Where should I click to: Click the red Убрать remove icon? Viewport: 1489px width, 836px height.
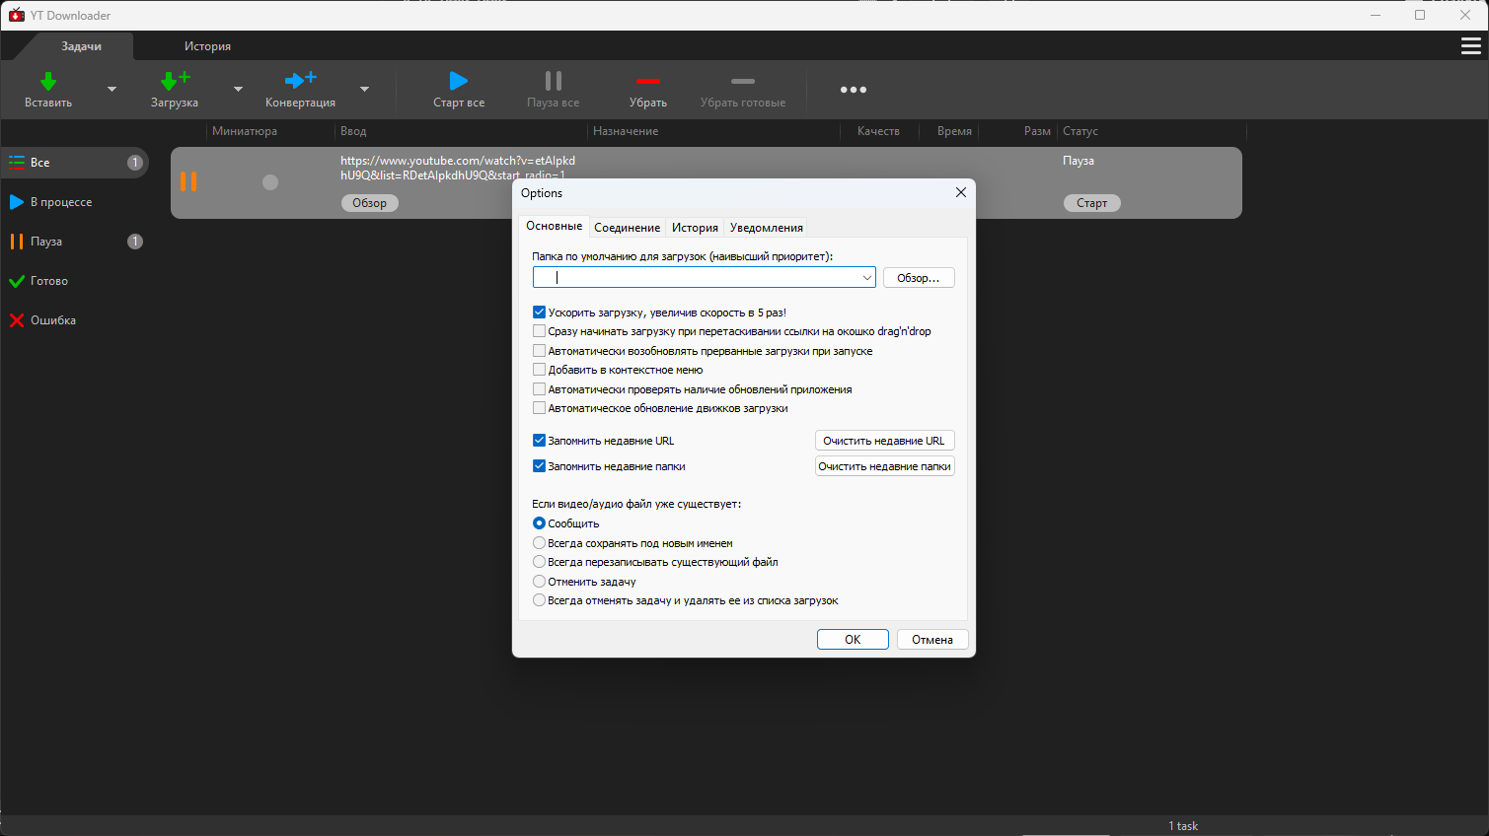coord(647,82)
